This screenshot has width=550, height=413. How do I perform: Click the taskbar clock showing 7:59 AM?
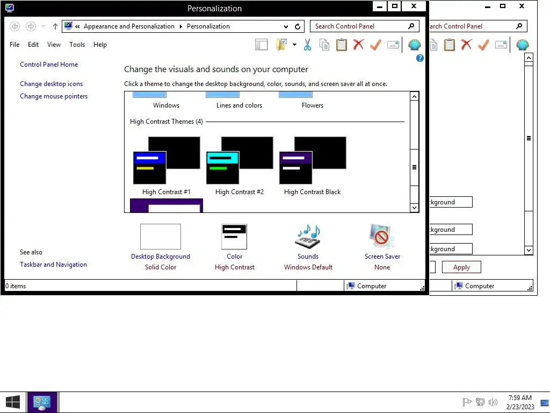pos(520,402)
